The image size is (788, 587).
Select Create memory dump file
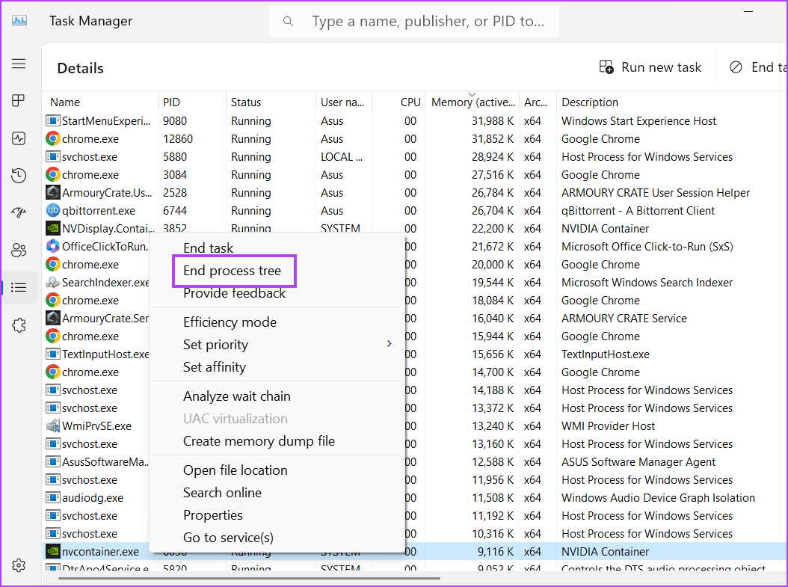pos(259,440)
